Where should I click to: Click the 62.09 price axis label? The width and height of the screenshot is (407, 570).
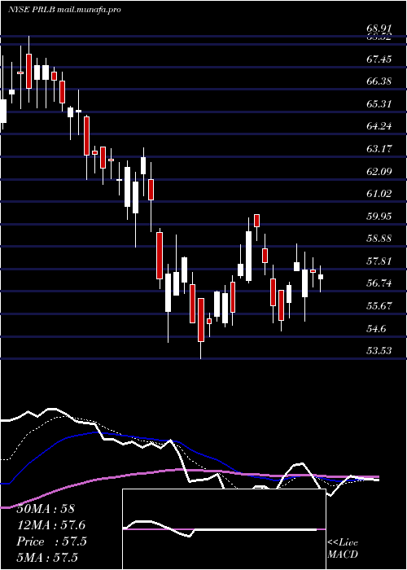point(379,171)
